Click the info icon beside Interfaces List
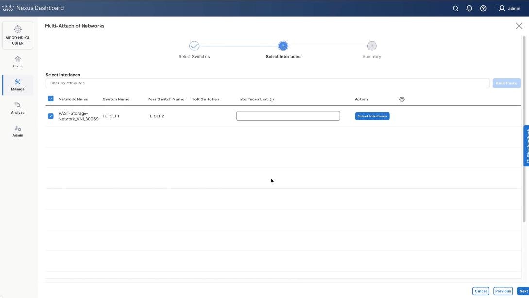Image resolution: width=529 pixels, height=298 pixels. (271, 99)
